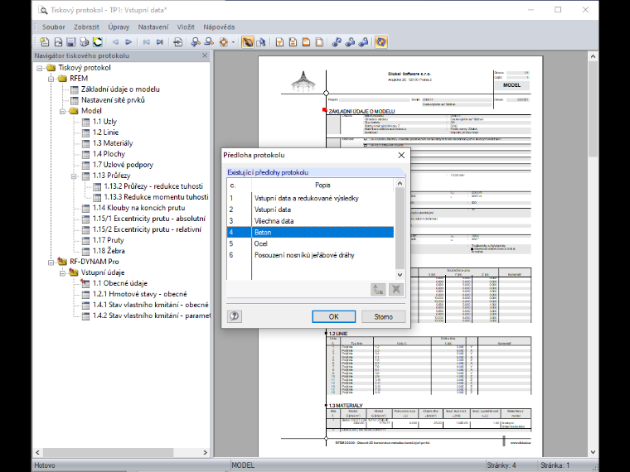The height and width of the screenshot is (472, 630).
Task: Select template row Všechna data
Action: 310,221
